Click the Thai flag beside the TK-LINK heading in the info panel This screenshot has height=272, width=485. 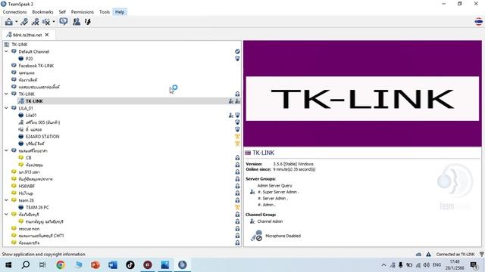pos(248,153)
